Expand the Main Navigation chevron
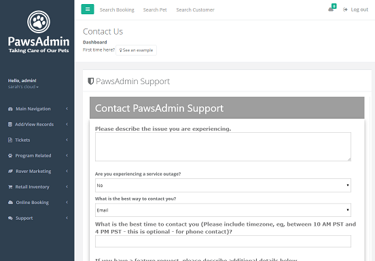The height and width of the screenshot is (261, 375). pyautogui.click(x=67, y=108)
